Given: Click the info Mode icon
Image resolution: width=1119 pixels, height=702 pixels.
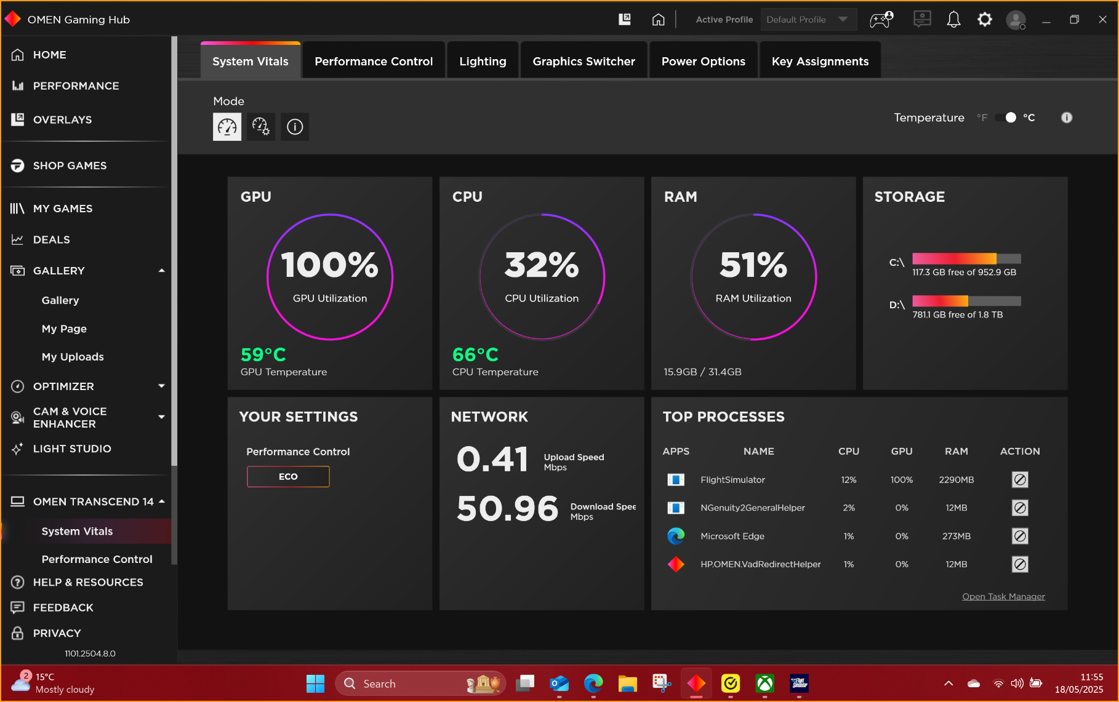Looking at the screenshot, I should 295,127.
